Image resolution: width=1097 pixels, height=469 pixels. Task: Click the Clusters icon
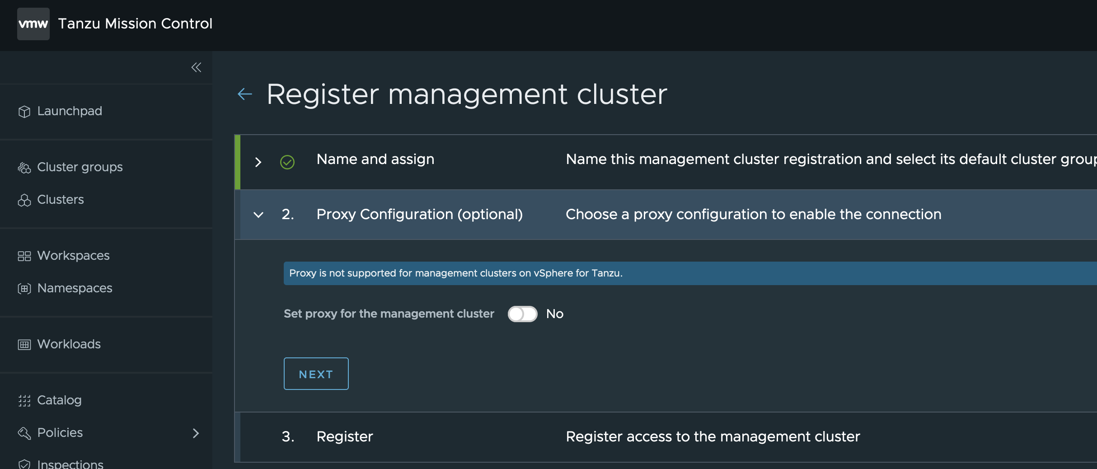(x=24, y=200)
